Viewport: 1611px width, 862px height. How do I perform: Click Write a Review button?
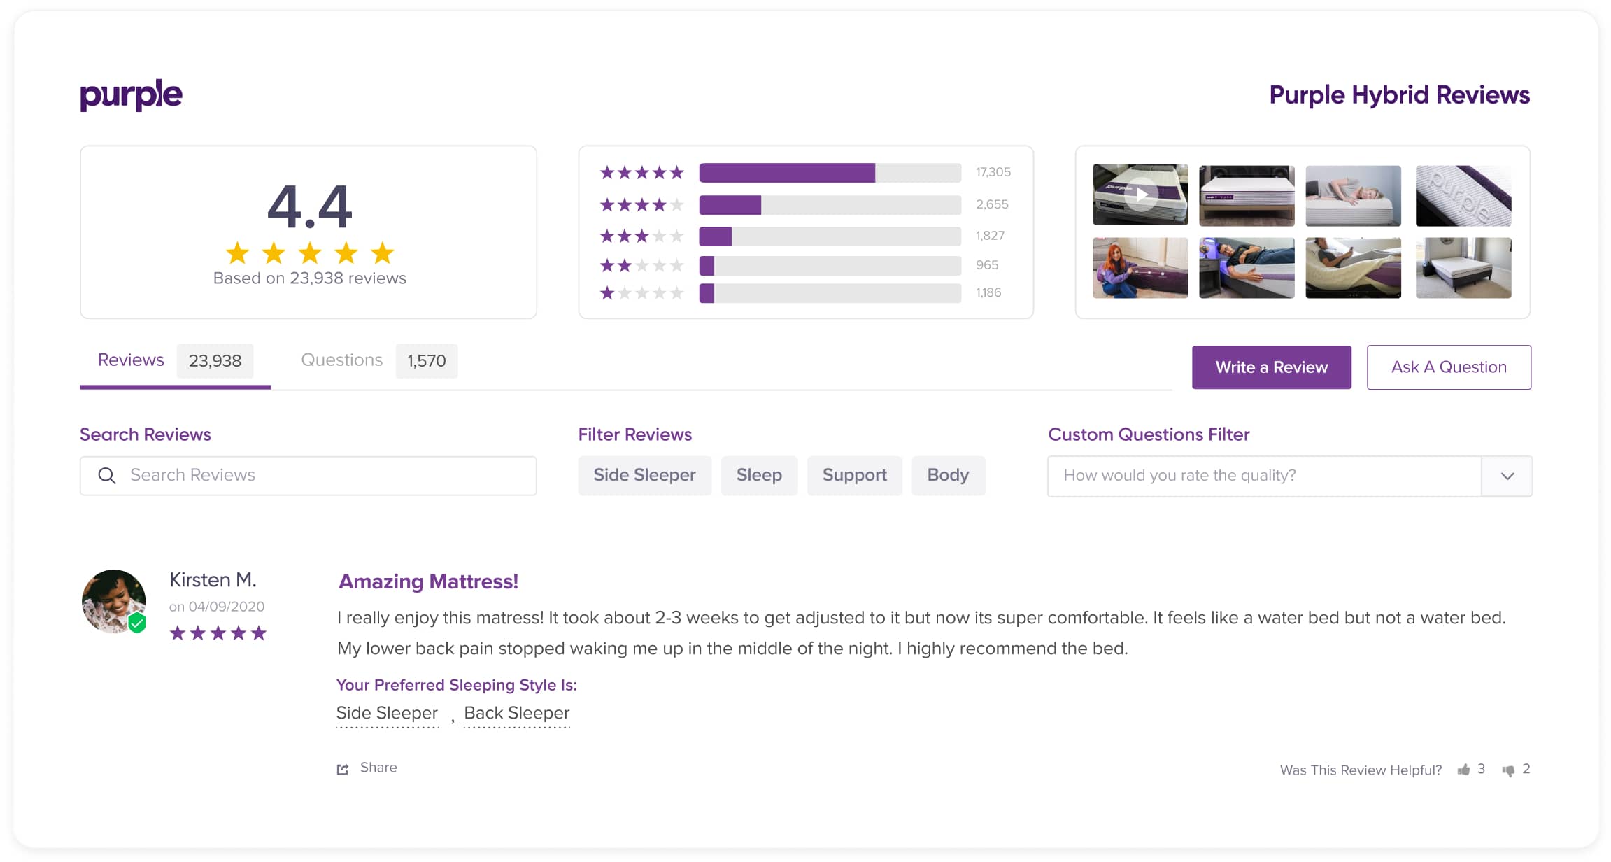(x=1271, y=367)
